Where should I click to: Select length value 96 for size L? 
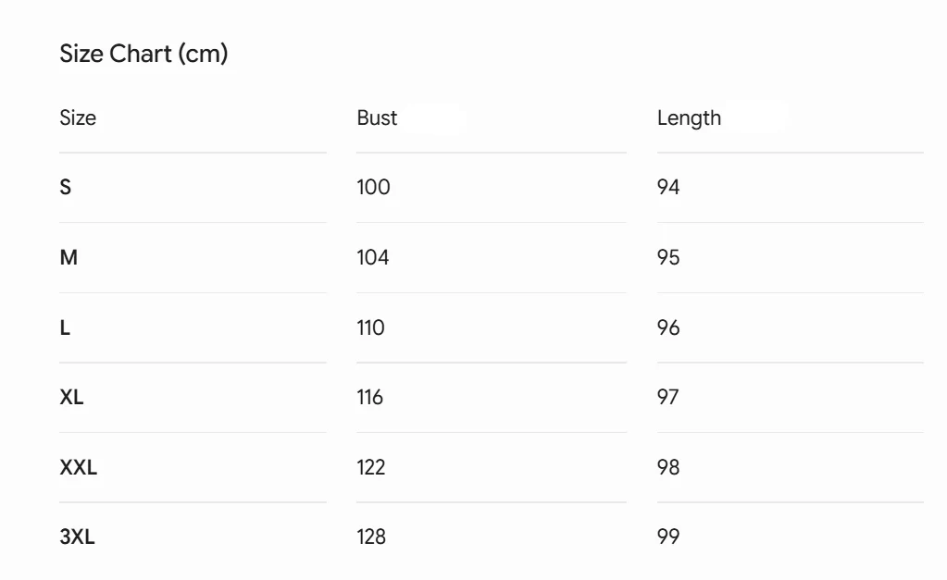point(668,327)
